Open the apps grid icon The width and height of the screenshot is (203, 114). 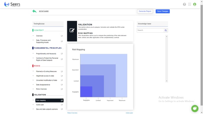[189, 4]
